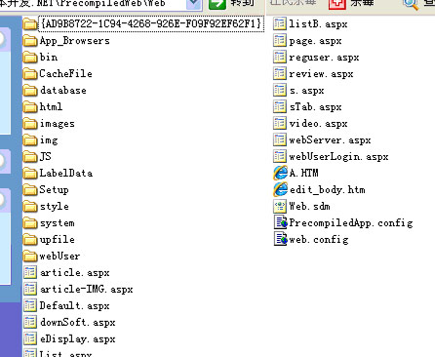This screenshot has height=357, width=435.
Task: Select the file name reguser.aspx
Action: click(324, 58)
